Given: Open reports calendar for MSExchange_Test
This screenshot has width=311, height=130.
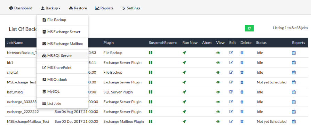Looking at the screenshot, I should pos(294,82).
